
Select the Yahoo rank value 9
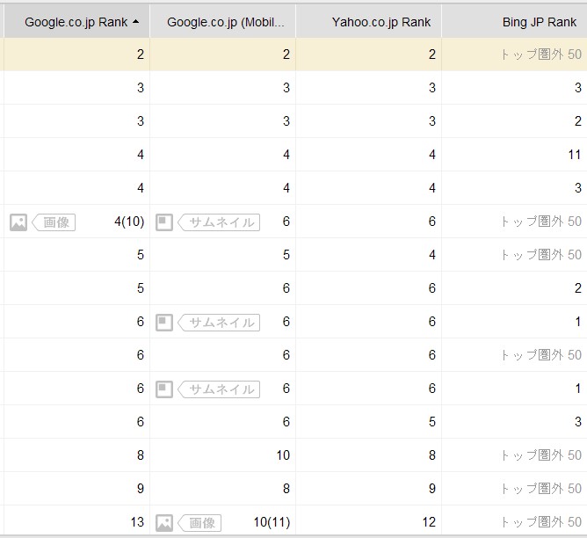tap(432, 488)
